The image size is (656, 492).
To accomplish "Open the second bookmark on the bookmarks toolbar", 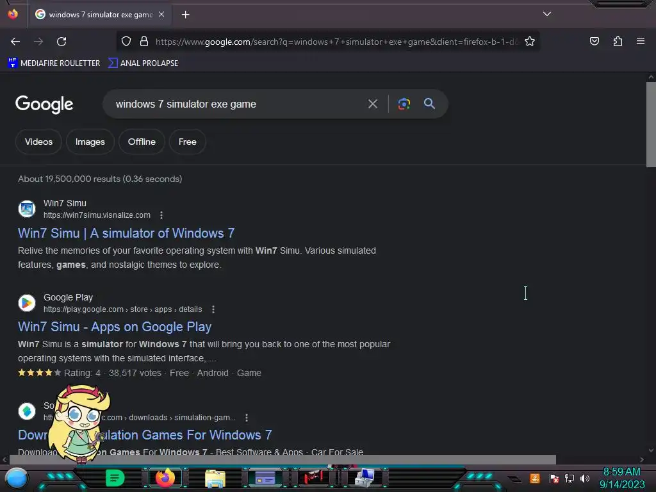I will click(143, 63).
